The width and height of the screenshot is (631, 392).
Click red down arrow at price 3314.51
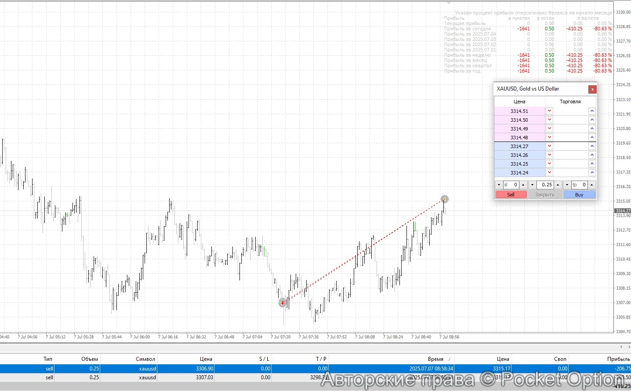549,111
